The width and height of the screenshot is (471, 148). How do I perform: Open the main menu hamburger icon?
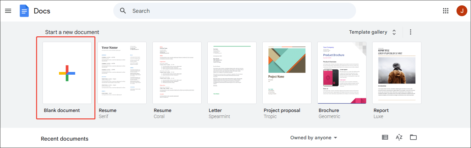(x=8, y=11)
